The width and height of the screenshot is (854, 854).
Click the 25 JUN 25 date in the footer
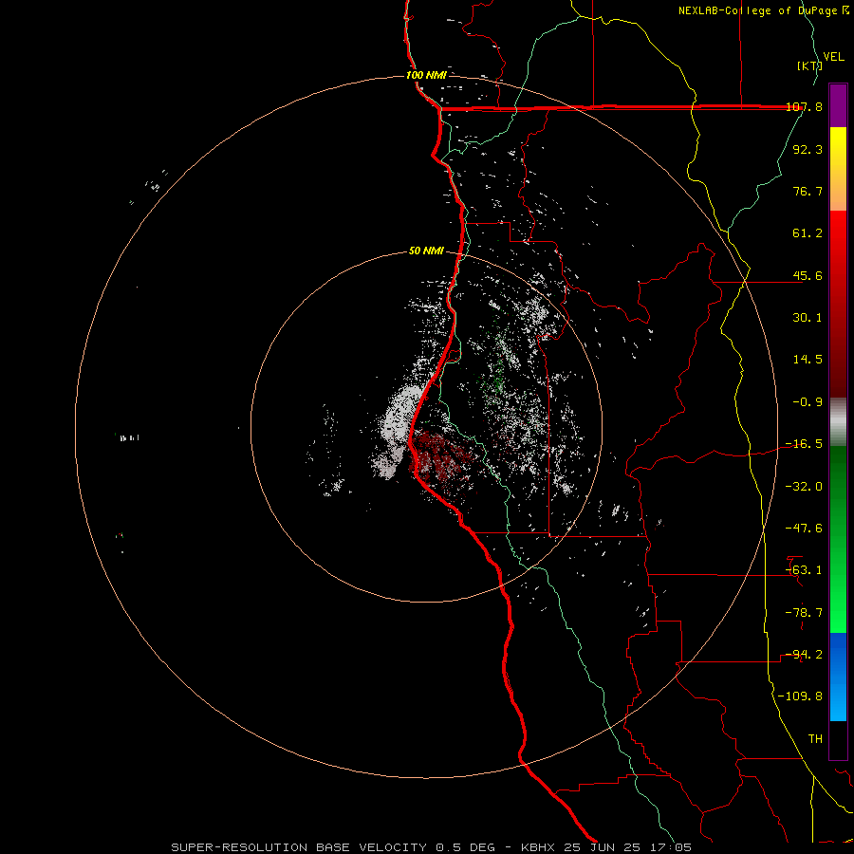coord(603,847)
